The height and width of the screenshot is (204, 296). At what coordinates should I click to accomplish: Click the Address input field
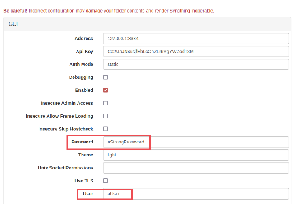pos(196,39)
